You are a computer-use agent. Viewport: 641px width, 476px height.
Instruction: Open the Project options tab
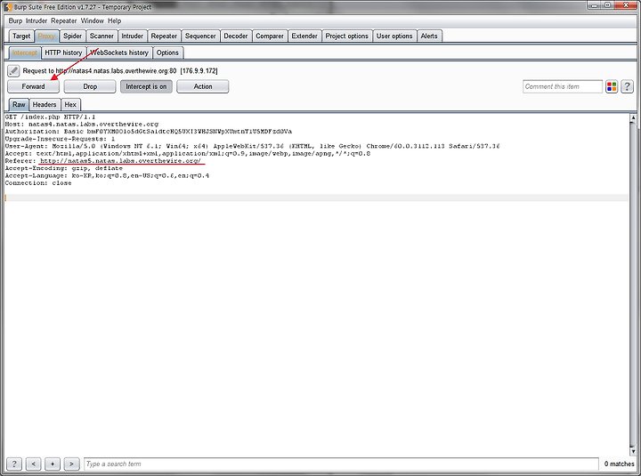coord(346,36)
